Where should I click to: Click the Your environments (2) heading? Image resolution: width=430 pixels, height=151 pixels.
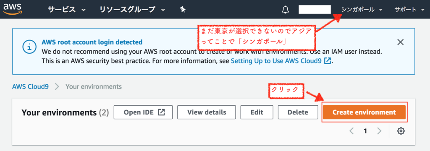point(65,112)
